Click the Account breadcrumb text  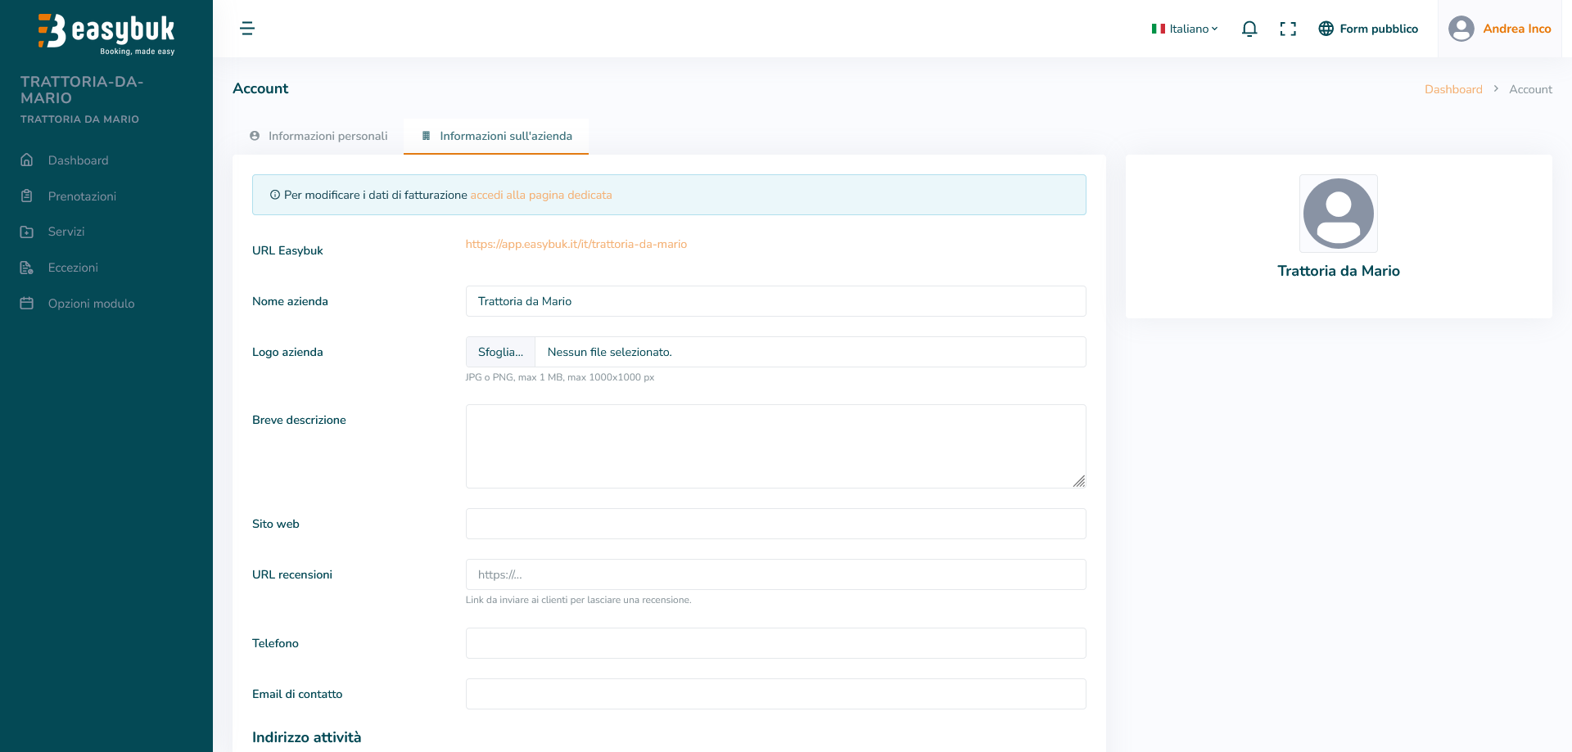1530,89
